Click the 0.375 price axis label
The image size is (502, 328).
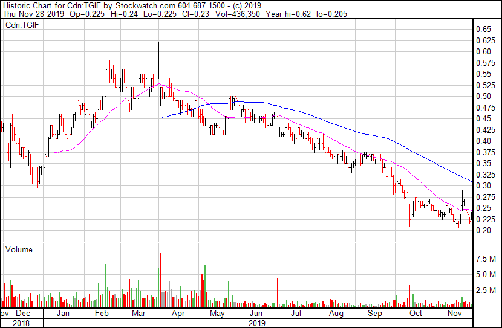click(x=486, y=152)
